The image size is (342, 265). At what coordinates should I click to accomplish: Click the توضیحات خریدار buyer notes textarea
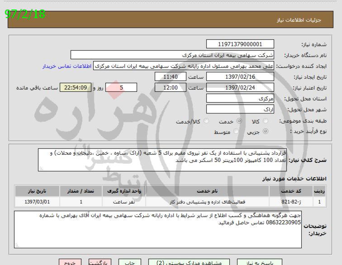(x=158, y=229)
